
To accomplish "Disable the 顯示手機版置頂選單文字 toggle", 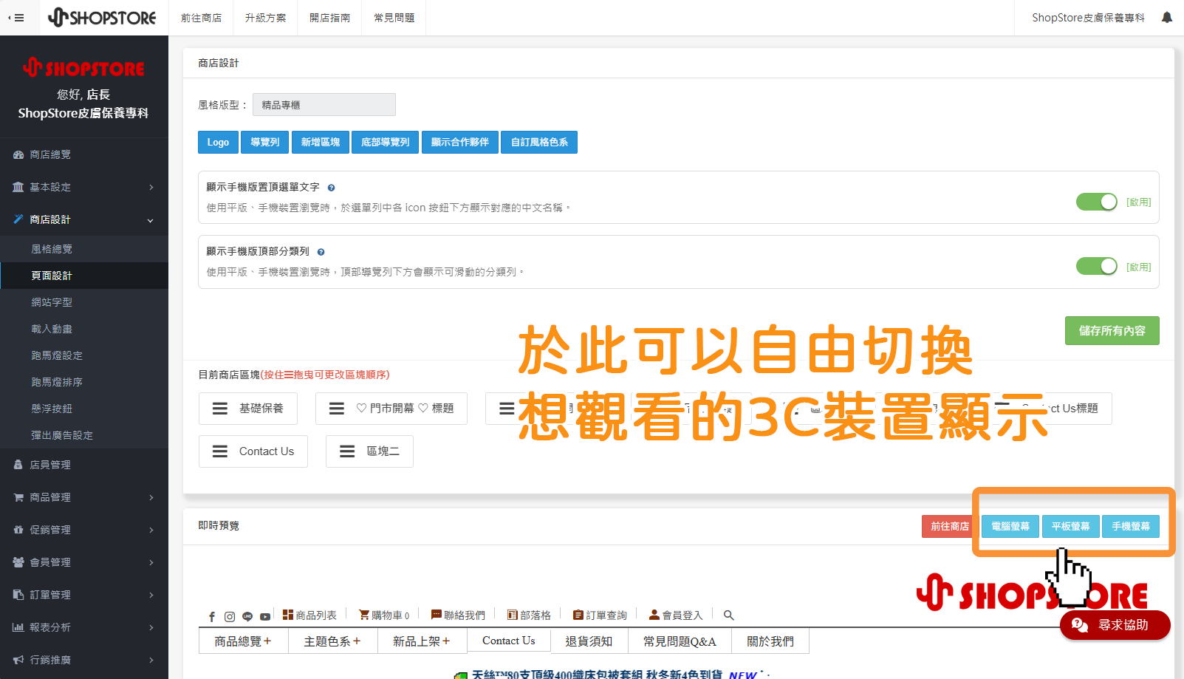I will (1096, 202).
